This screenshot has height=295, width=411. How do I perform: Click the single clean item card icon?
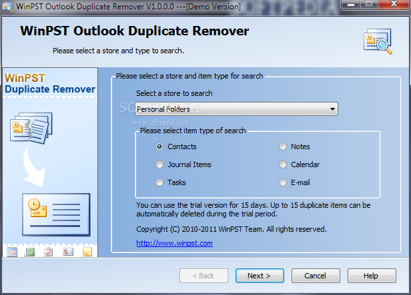coord(56,214)
